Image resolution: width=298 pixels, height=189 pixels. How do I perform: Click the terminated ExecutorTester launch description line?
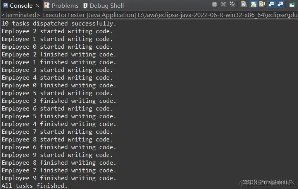149,15
